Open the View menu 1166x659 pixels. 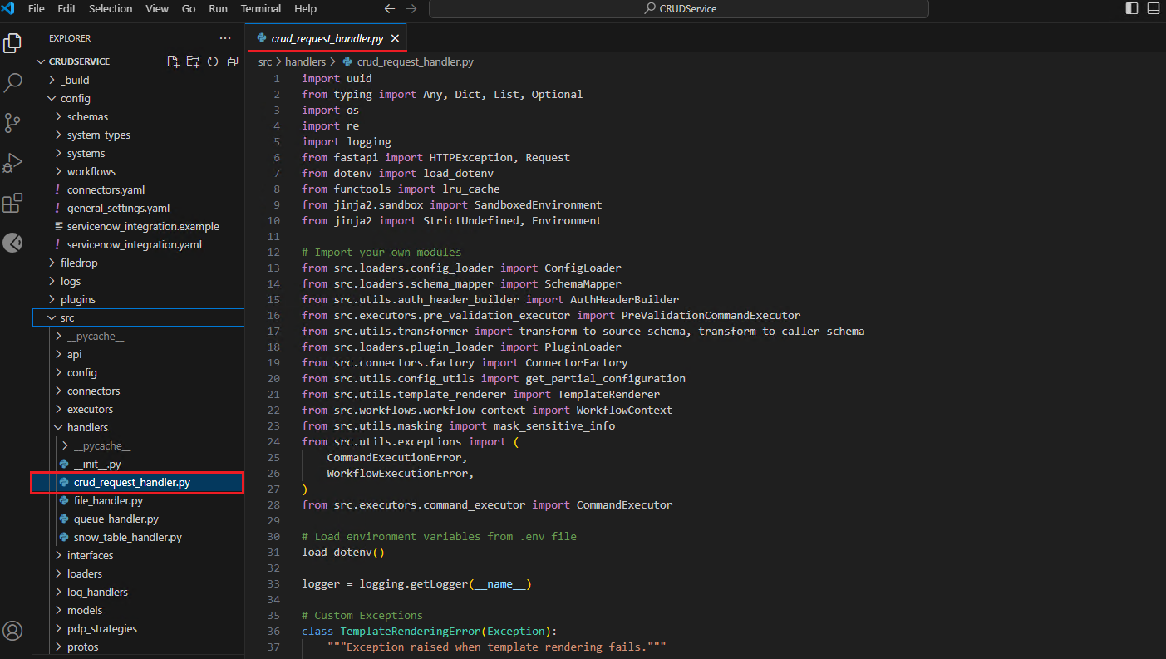(x=157, y=8)
